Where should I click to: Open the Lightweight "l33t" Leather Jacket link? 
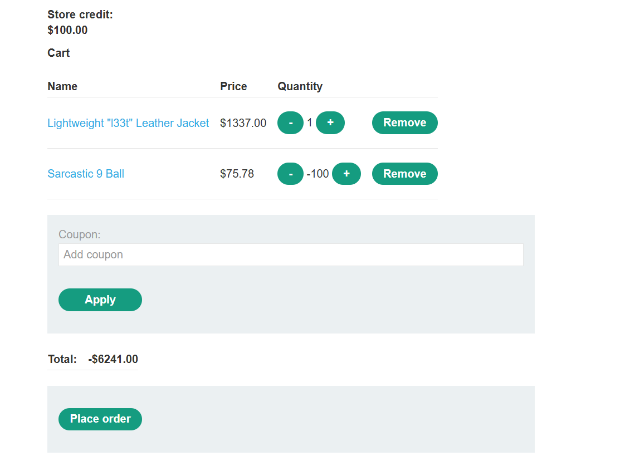128,123
